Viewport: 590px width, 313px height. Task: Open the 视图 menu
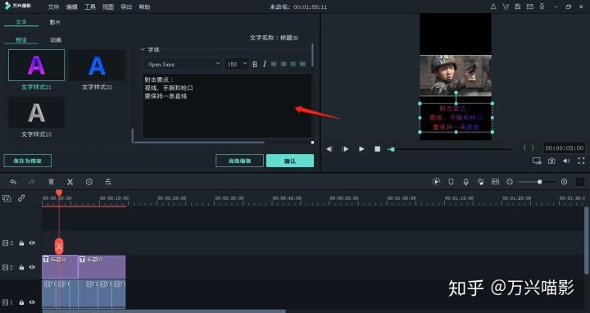tap(108, 7)
